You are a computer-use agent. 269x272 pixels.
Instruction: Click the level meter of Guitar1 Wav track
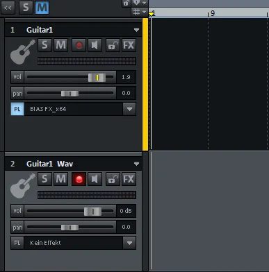86,195
